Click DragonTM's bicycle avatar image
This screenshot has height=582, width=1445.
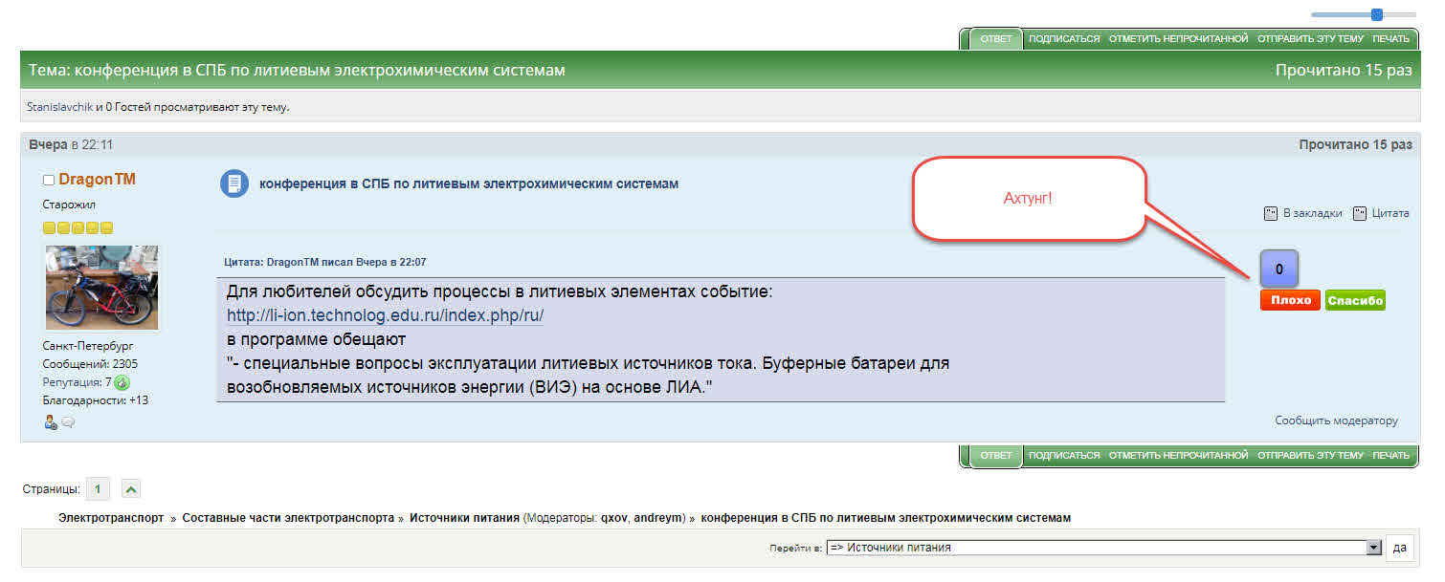[101, 288]
